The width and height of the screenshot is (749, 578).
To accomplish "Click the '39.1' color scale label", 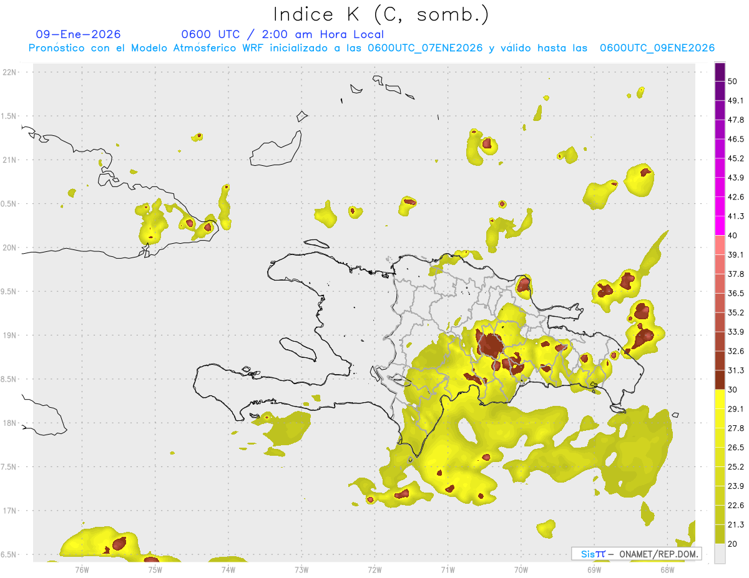I will [x=736, y=255].
